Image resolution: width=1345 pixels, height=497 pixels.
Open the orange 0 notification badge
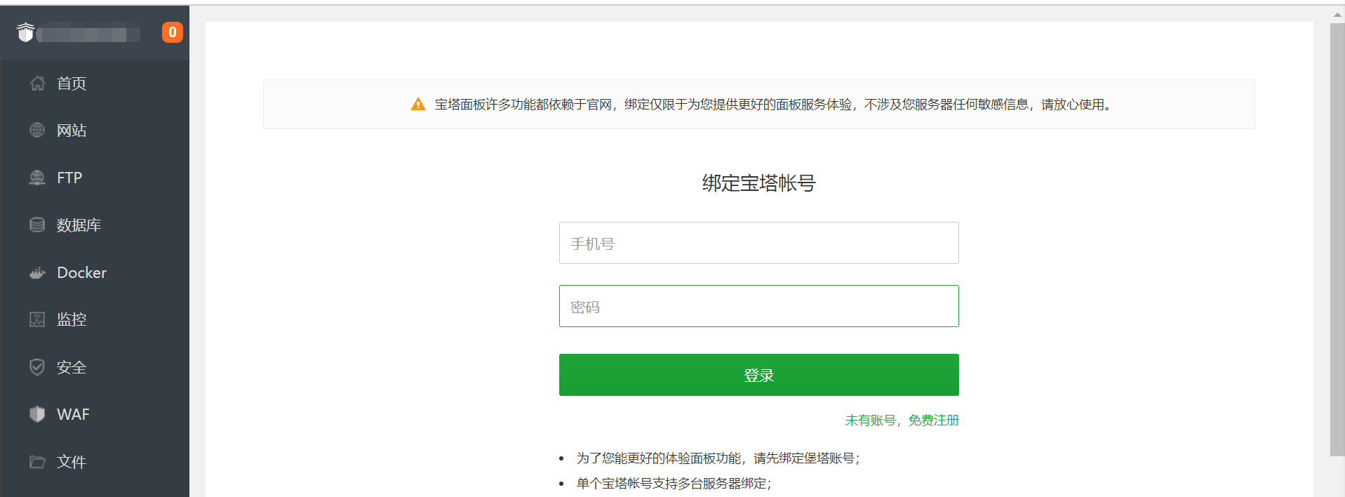pyautogui.click(x=173, y=32)
